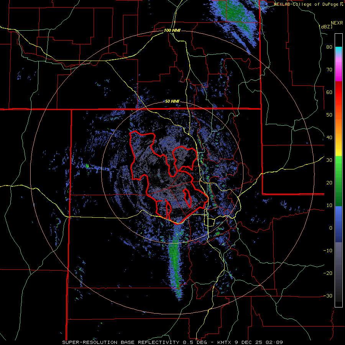This screenshot has height=345, width=345.
Task: Click the -10 value on the dBZ scale
Action: [328, 251]
